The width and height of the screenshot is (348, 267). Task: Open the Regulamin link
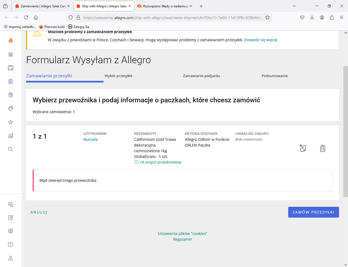pos(183,239)
